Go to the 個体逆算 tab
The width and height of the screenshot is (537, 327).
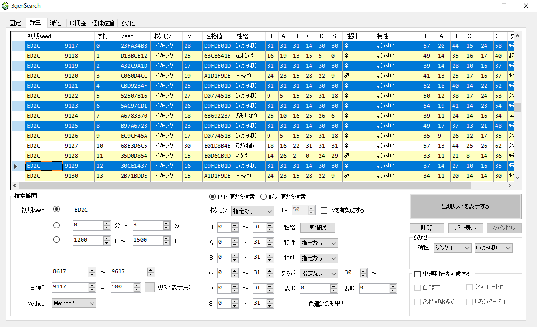(103, 23)
